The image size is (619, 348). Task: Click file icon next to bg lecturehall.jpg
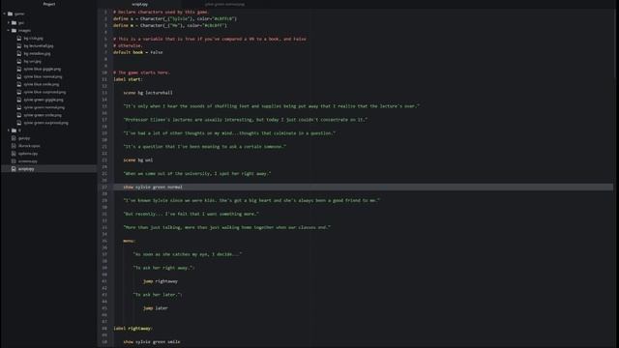click(x=19, y=45)
